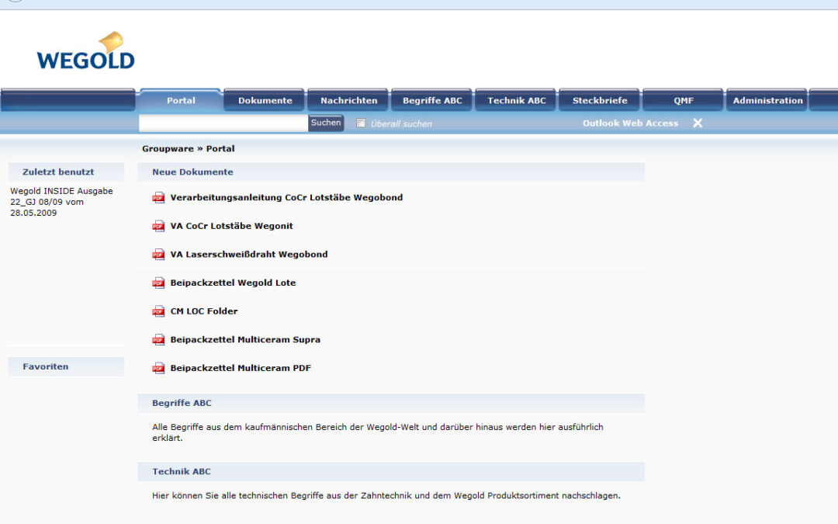
Task: Click Portal in the breadcrumb
Action: (220, 148)
